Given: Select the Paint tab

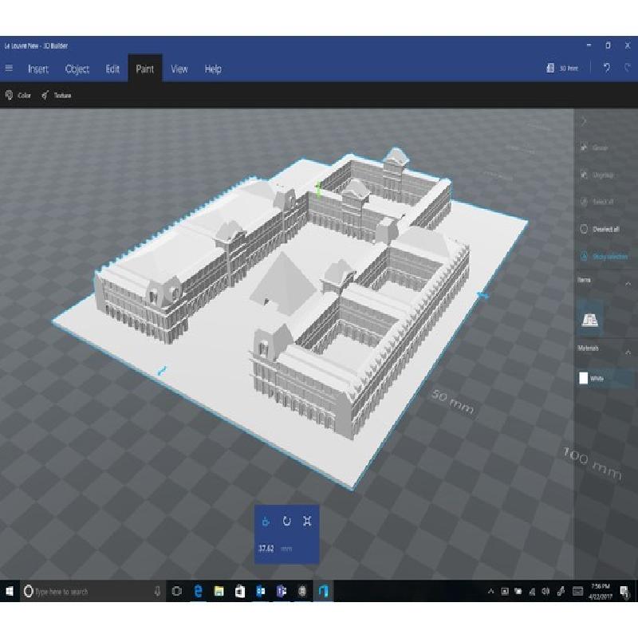Looking at the screenshot, I should click(145, 69).
